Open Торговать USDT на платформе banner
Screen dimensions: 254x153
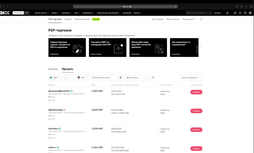point(108,48)
